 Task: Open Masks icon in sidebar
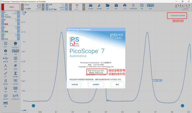(x=15, y=89)
